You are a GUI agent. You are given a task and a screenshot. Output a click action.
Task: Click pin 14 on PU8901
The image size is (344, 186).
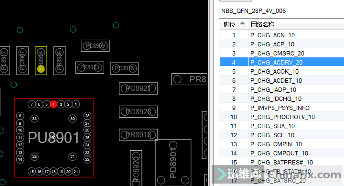pyautogui.click(x=20, y=159)
